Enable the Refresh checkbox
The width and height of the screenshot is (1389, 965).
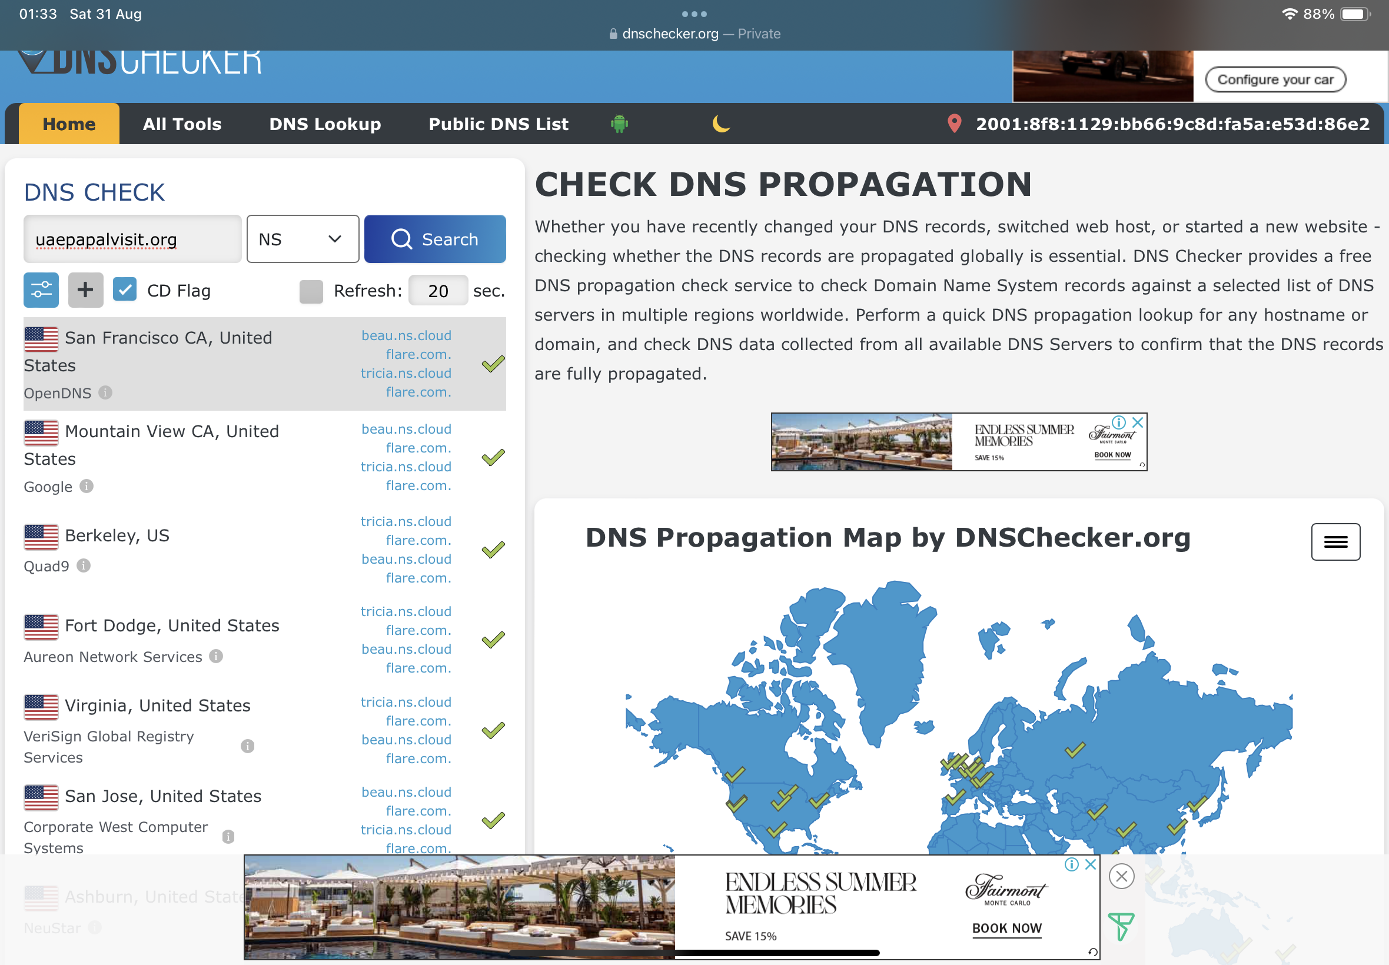[311, 291]
